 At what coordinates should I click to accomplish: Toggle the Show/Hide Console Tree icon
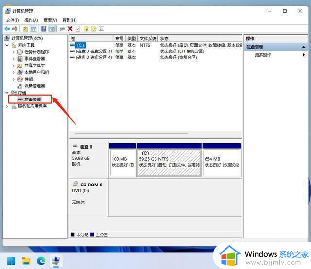click(34, 29)
